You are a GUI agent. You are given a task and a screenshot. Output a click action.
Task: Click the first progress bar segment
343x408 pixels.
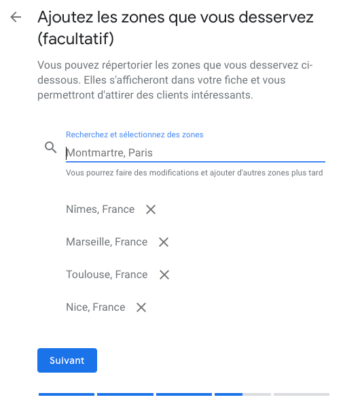coord(67,394)
